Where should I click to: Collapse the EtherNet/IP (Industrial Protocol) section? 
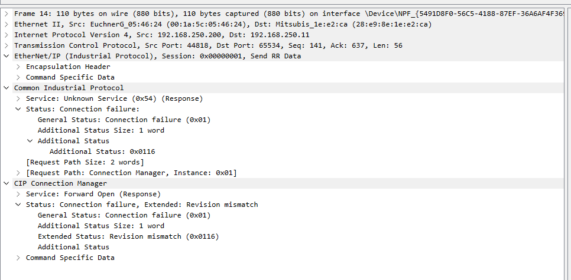6,56
